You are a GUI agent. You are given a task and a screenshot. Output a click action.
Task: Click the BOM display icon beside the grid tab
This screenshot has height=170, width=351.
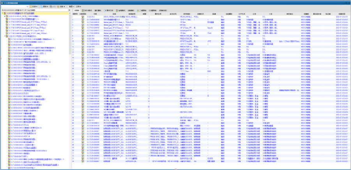[83, 10]
